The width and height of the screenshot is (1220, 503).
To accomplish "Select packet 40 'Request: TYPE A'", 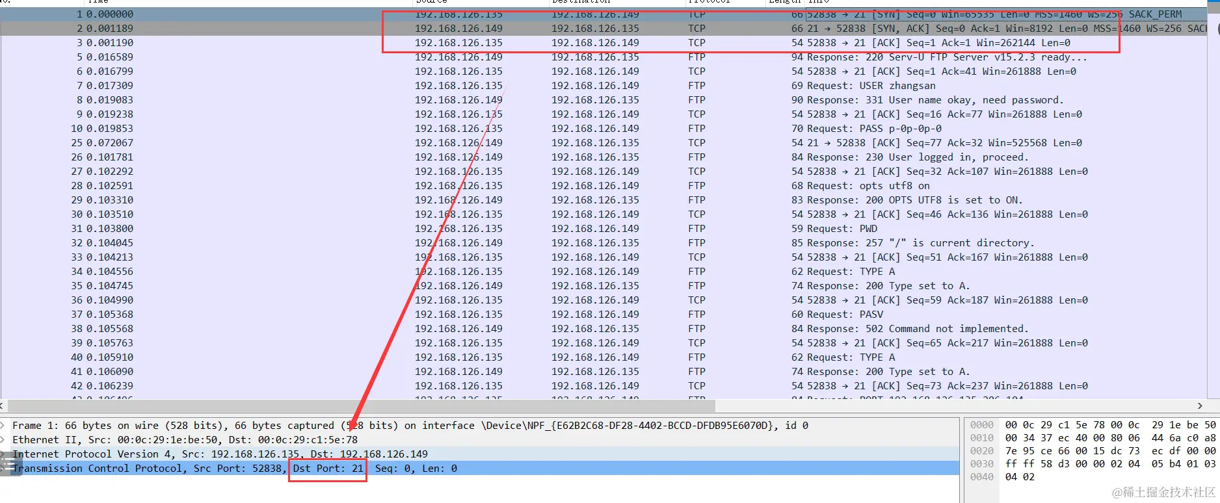I will click(x=605, y=357).
